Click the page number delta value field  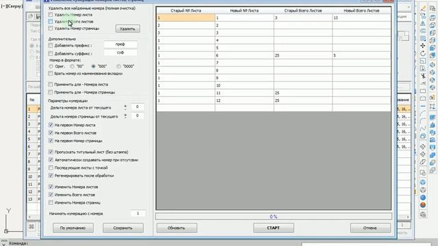pos(137,115)
